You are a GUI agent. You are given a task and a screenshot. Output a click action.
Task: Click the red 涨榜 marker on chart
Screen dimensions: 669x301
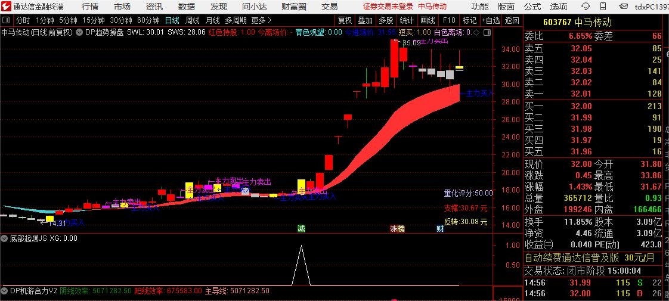[x=397, y=228]
